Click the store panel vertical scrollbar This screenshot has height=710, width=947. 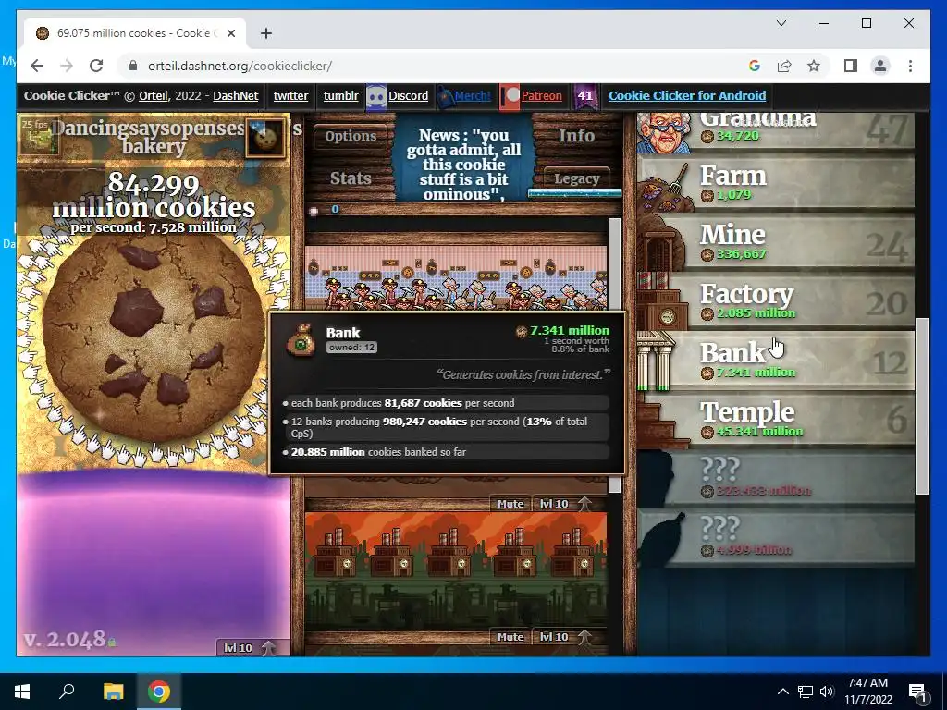pyautogui.click(x=922, y=407)
